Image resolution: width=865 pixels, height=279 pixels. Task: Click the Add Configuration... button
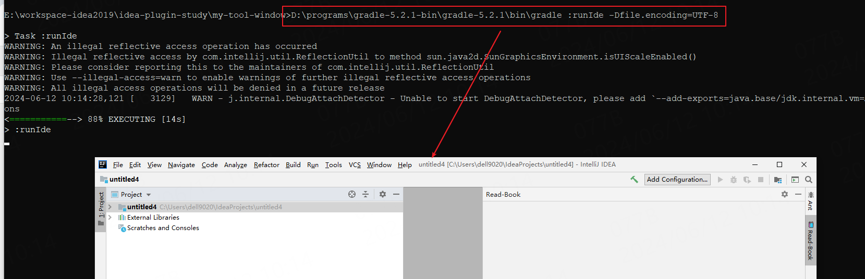pos(677,180)
